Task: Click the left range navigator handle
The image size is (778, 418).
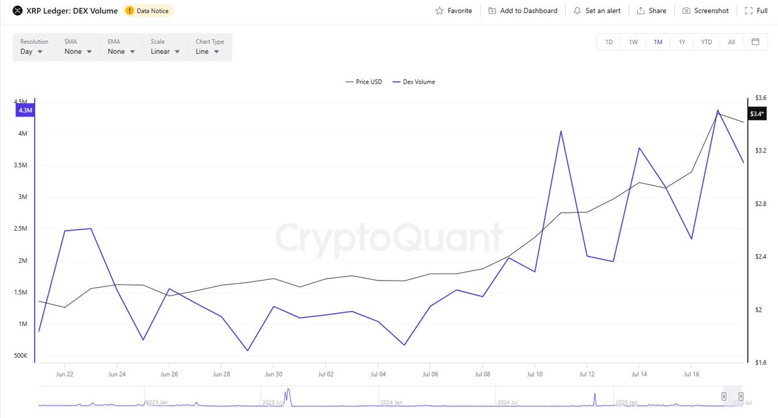Action: point(724,396)
